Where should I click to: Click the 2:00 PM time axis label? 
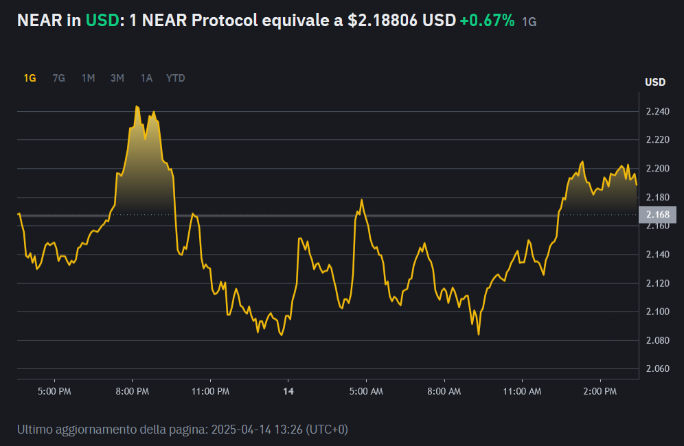pos(600,392)
